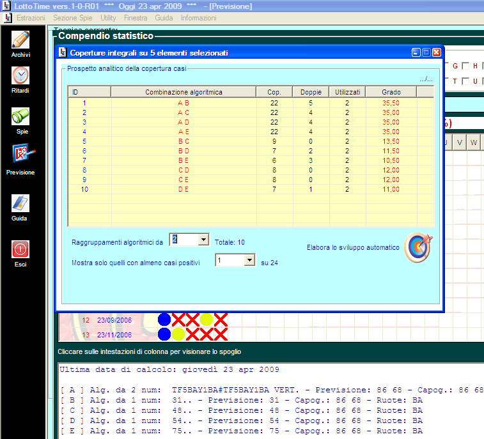Click the ".../..." link above the table

click(426, 79)
